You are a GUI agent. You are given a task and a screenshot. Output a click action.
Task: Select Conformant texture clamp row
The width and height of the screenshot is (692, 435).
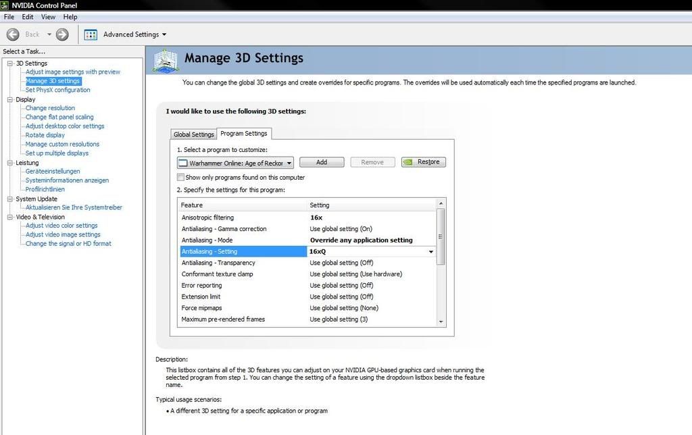click(307, 274)
